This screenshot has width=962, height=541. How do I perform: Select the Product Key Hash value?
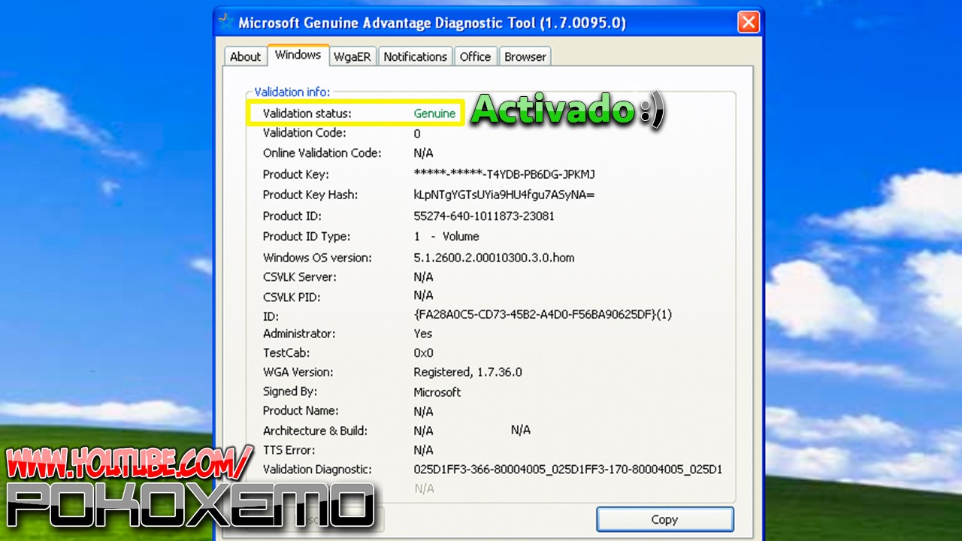pos(504,195)
